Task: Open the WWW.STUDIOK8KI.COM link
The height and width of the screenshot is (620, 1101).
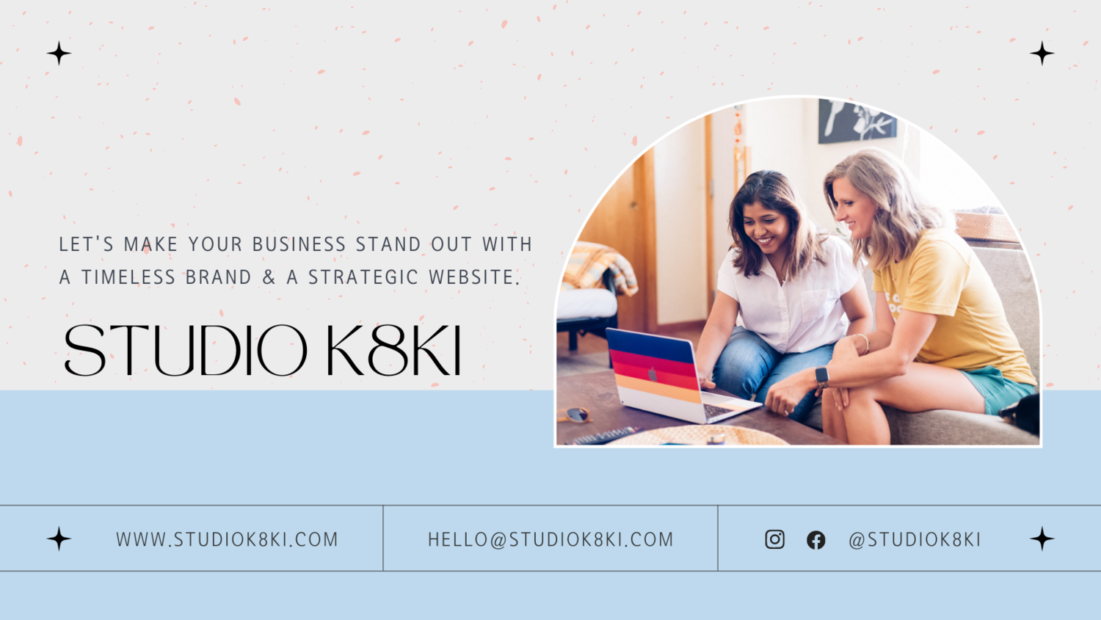Action: [x=228, y=539]
